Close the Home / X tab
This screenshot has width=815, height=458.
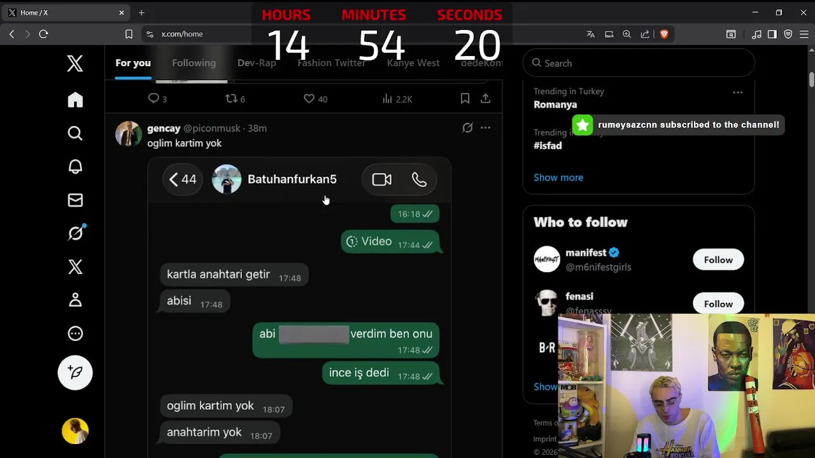click(x=122, y=13)
